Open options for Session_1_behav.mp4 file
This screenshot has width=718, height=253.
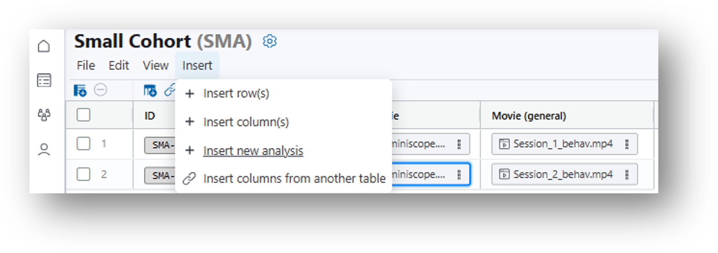(x=627, y=144)
